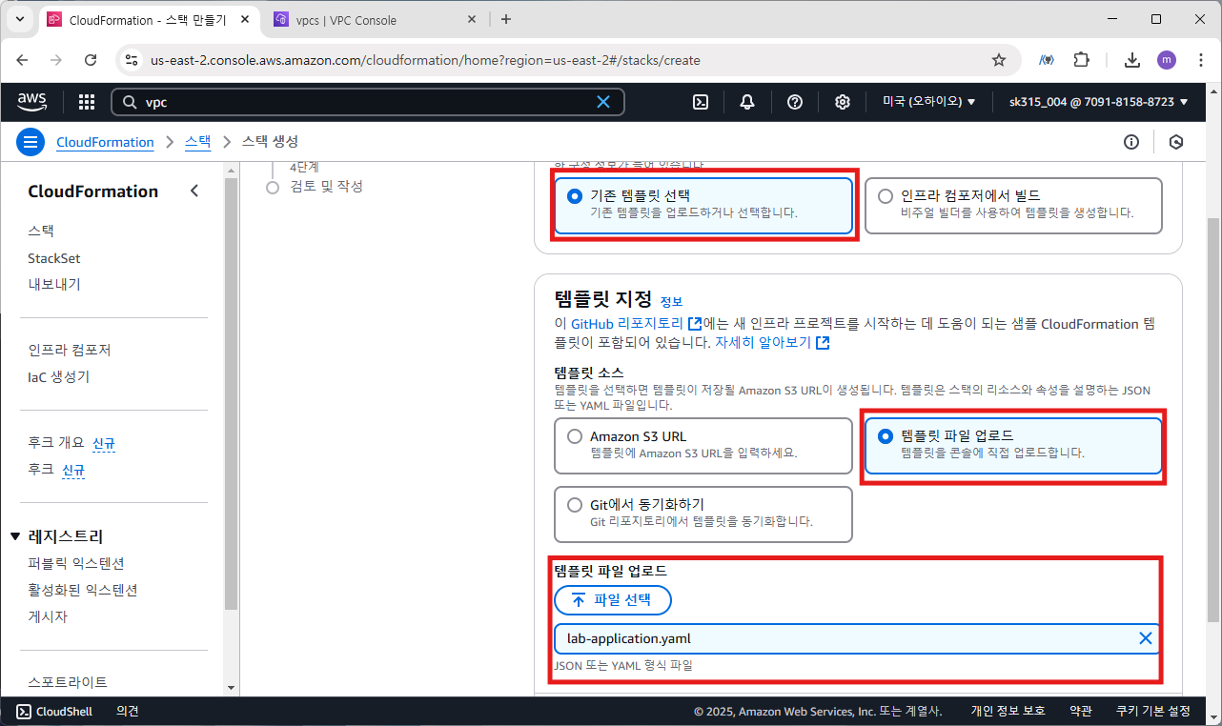Open a new browser tab

(x=506, y=19)
